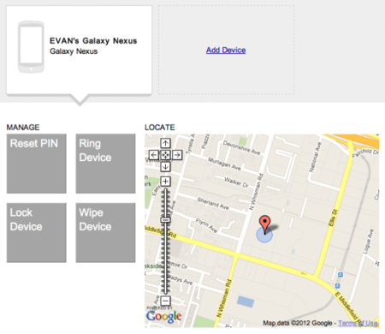This screenshot has height=334, width=385.
Task: Pan the map down with the arrow
Action: point(165,167)
